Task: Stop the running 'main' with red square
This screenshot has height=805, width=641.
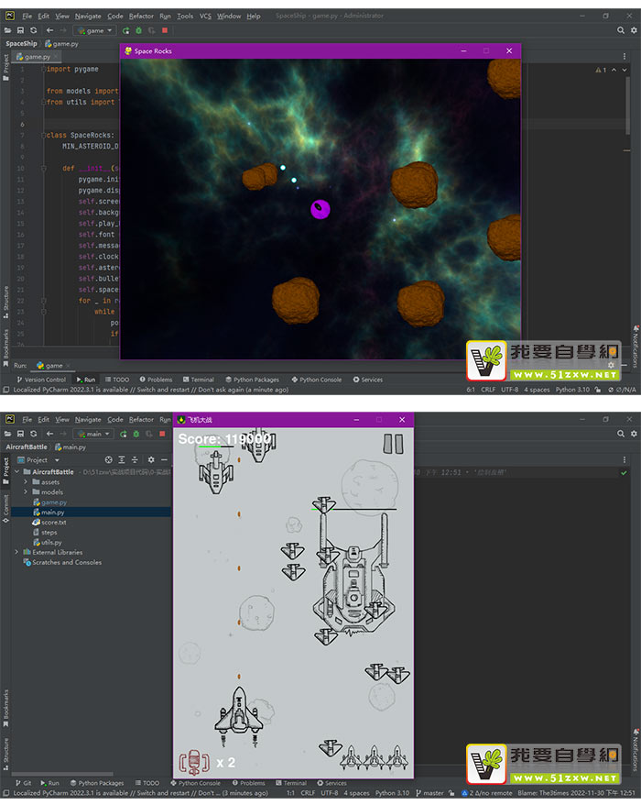Action: [162, 434]
